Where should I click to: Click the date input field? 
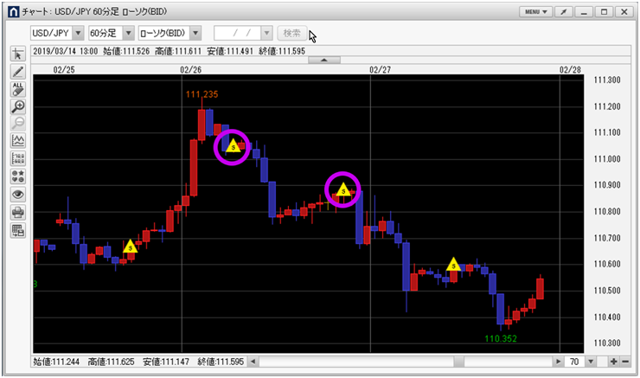(x=238, y=33)
